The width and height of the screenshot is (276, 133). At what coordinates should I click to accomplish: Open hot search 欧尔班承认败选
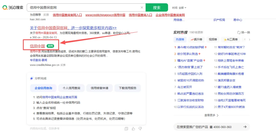[188, 54]
